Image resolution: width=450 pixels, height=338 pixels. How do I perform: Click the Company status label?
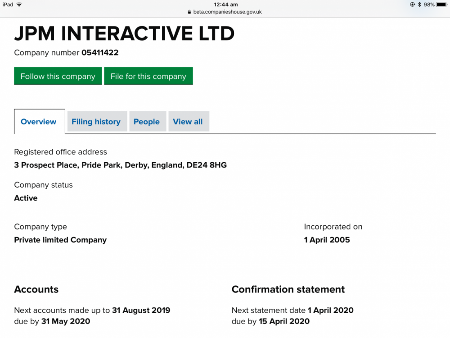[43, 185]
